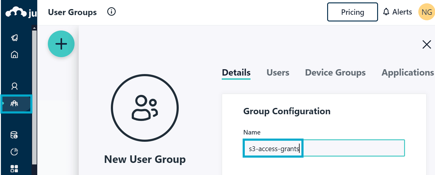Open Alerts with the bell icon

[x=397, y=12]
